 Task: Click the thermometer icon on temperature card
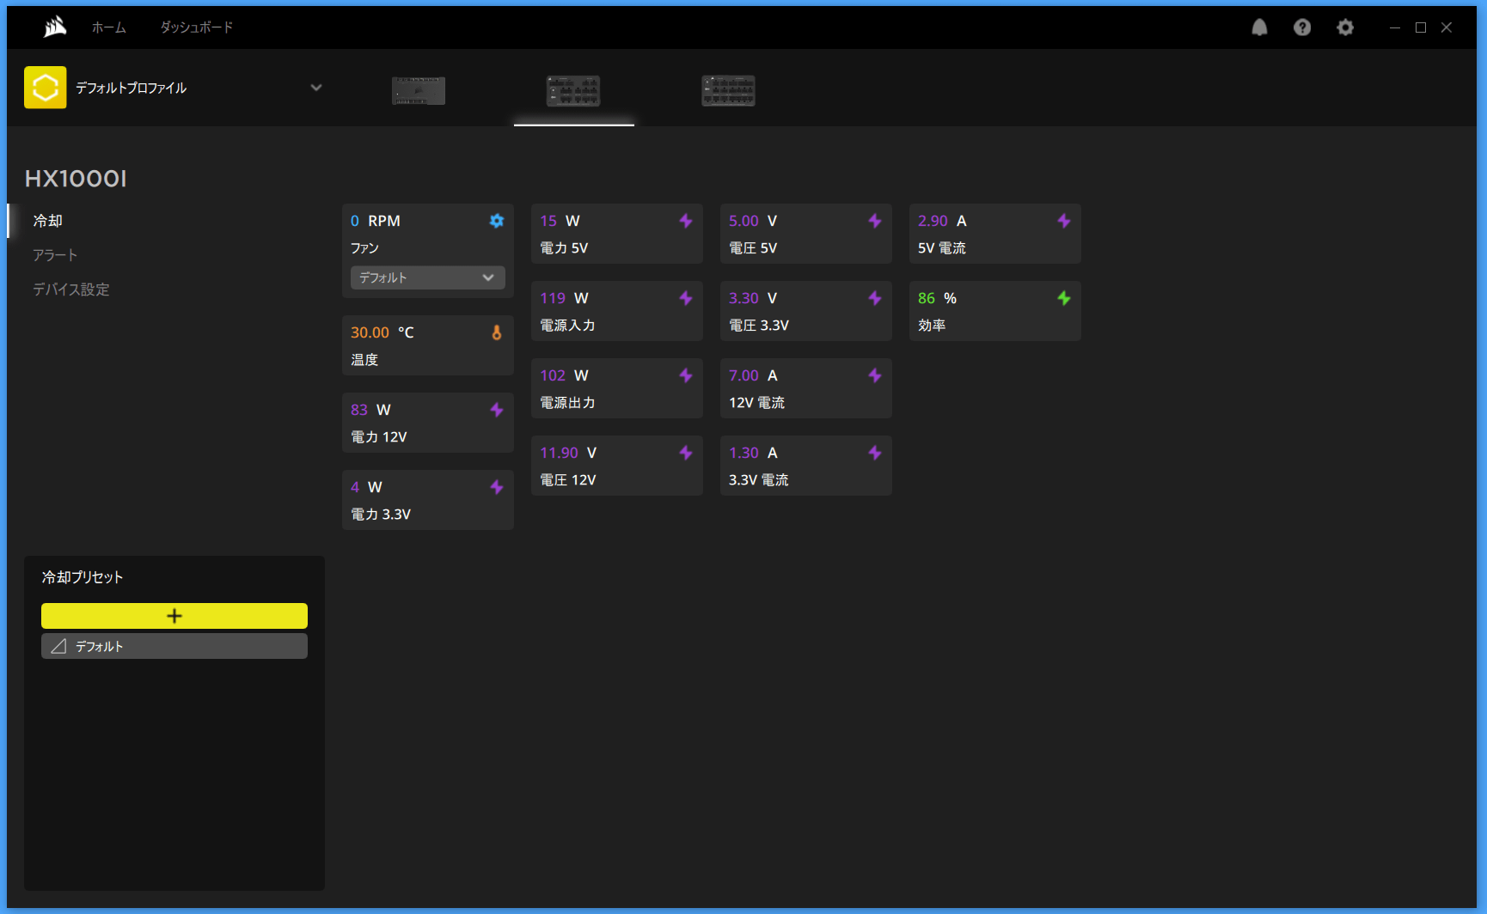497,332
